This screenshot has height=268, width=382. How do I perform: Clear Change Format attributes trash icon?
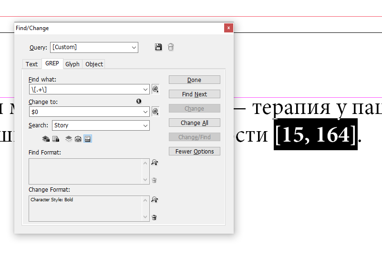click(154, 217)
